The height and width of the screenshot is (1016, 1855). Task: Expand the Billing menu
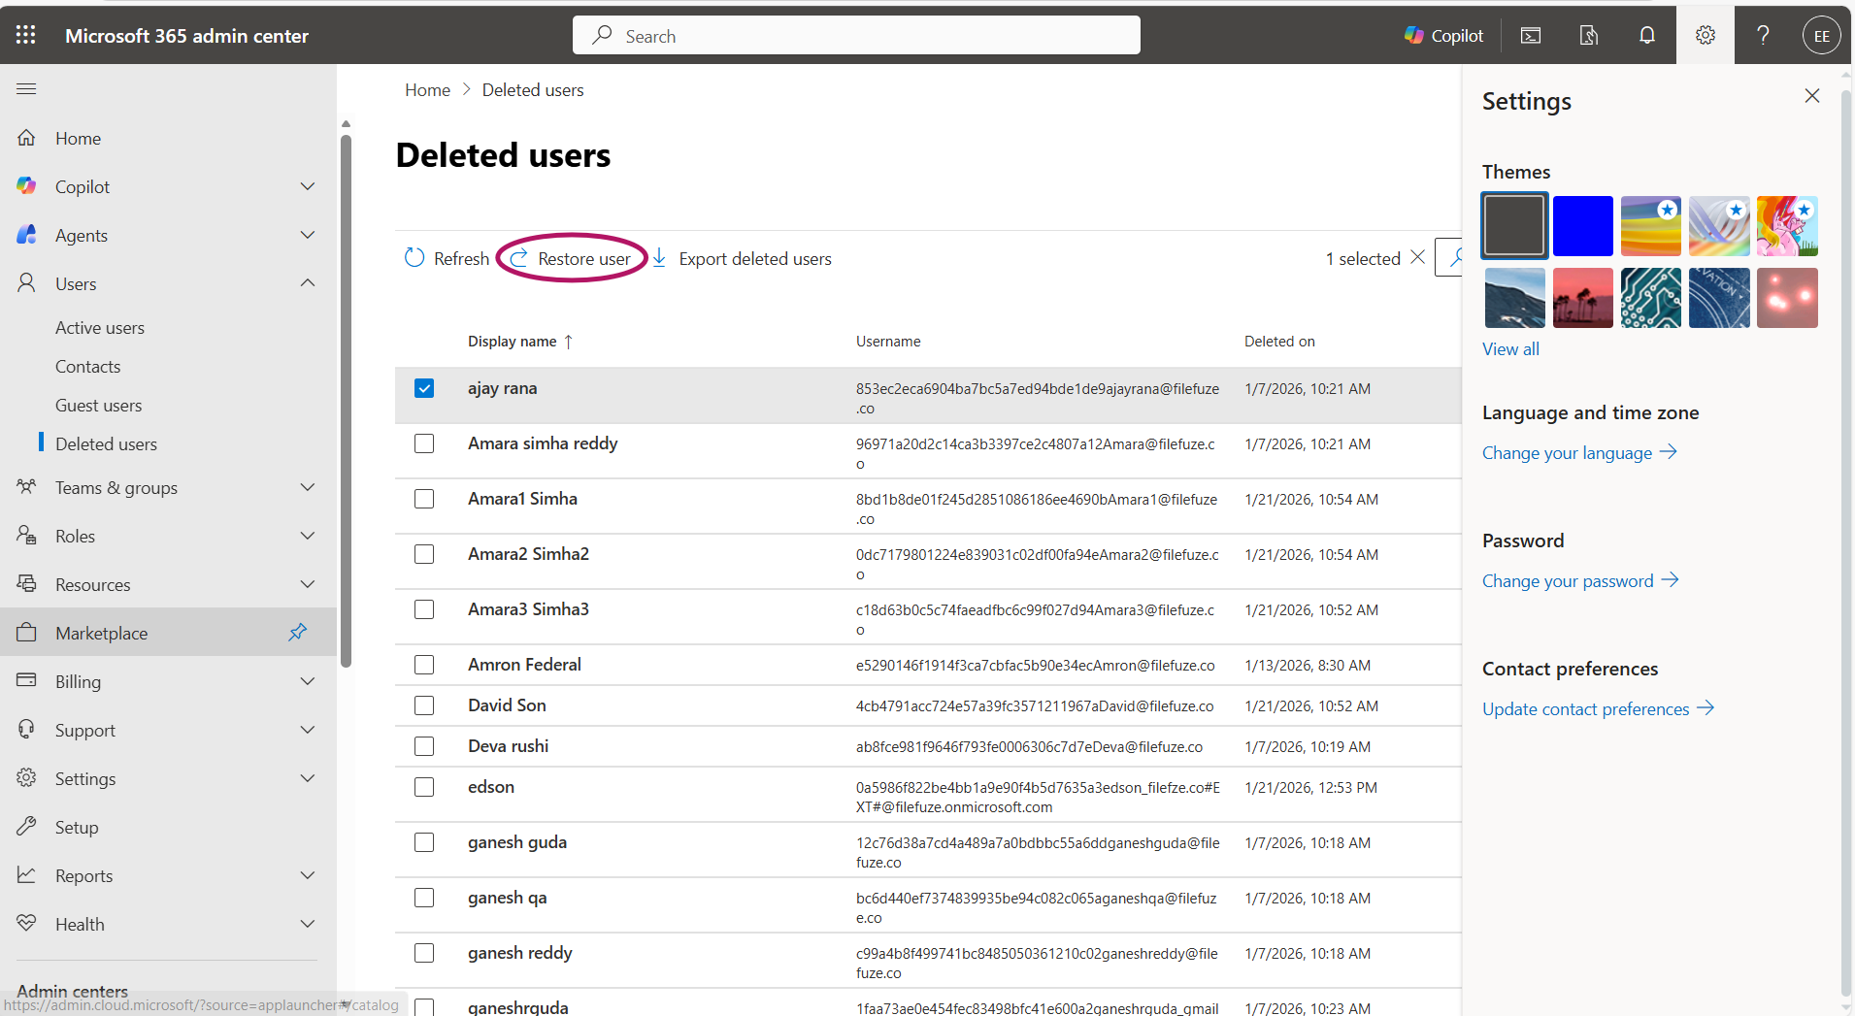click(307, 681)
